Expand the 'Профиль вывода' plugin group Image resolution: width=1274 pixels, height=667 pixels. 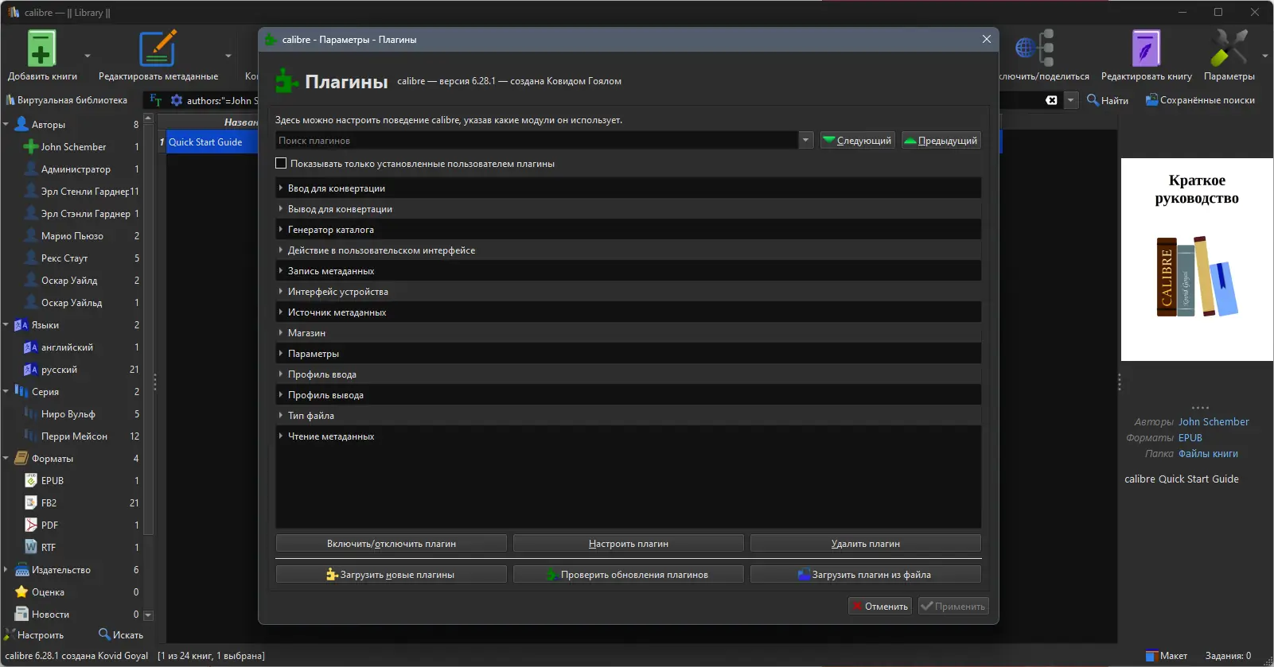[x=281, y=394]
